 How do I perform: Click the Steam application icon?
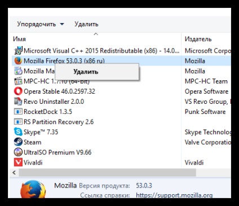click(x=18, y=142)
